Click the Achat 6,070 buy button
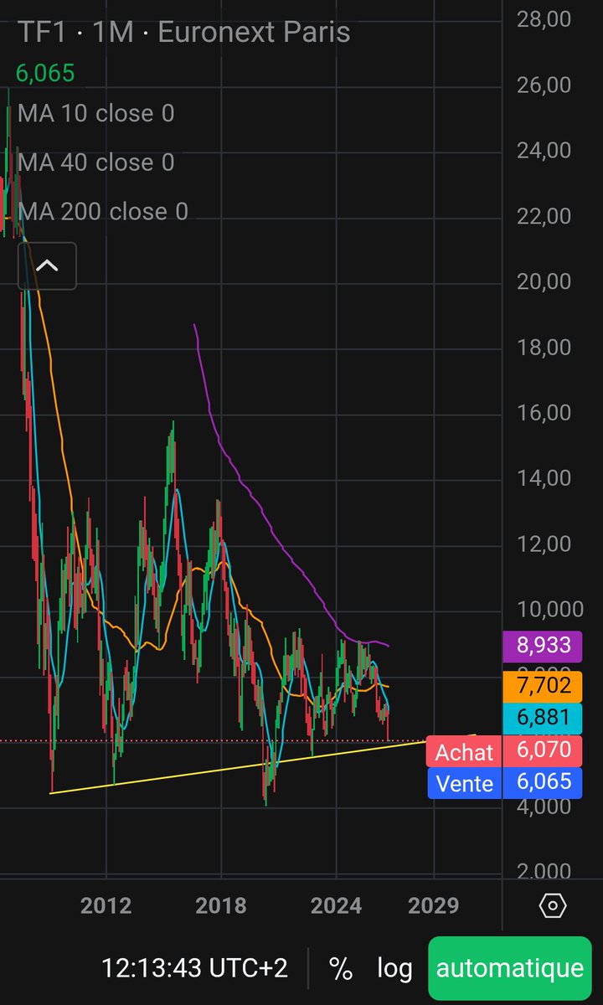This screenshot has height=1005, width=603. click(504, 751)
